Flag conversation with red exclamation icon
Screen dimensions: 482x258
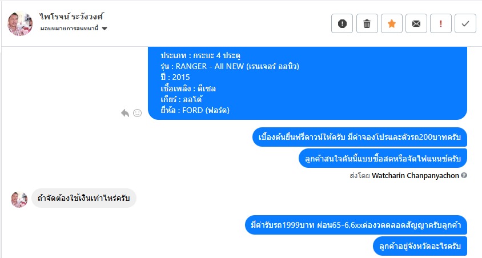441,23
